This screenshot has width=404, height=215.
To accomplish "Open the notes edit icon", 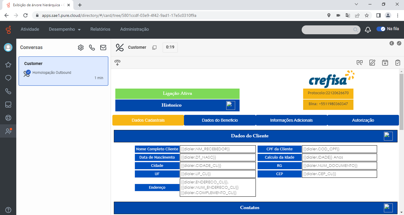I will click(x=372, y=63).
